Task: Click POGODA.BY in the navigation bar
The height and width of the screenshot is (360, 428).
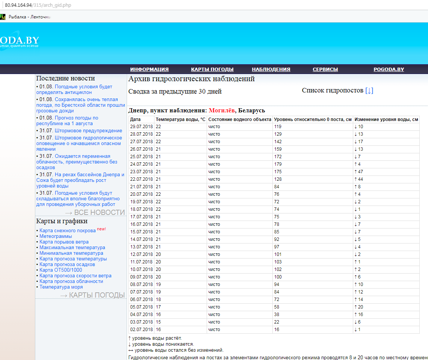Action: coord(389,70)
